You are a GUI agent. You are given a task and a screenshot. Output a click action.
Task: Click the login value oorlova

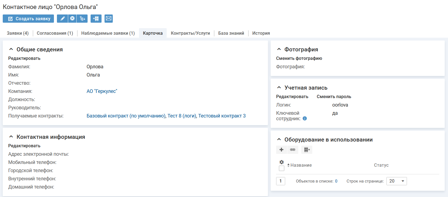point(340,105)
